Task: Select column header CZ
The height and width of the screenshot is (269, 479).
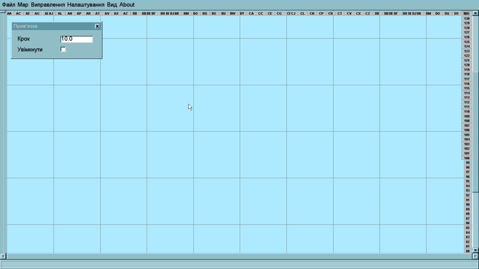Action: pyautogui.click(x=367, y=13)
